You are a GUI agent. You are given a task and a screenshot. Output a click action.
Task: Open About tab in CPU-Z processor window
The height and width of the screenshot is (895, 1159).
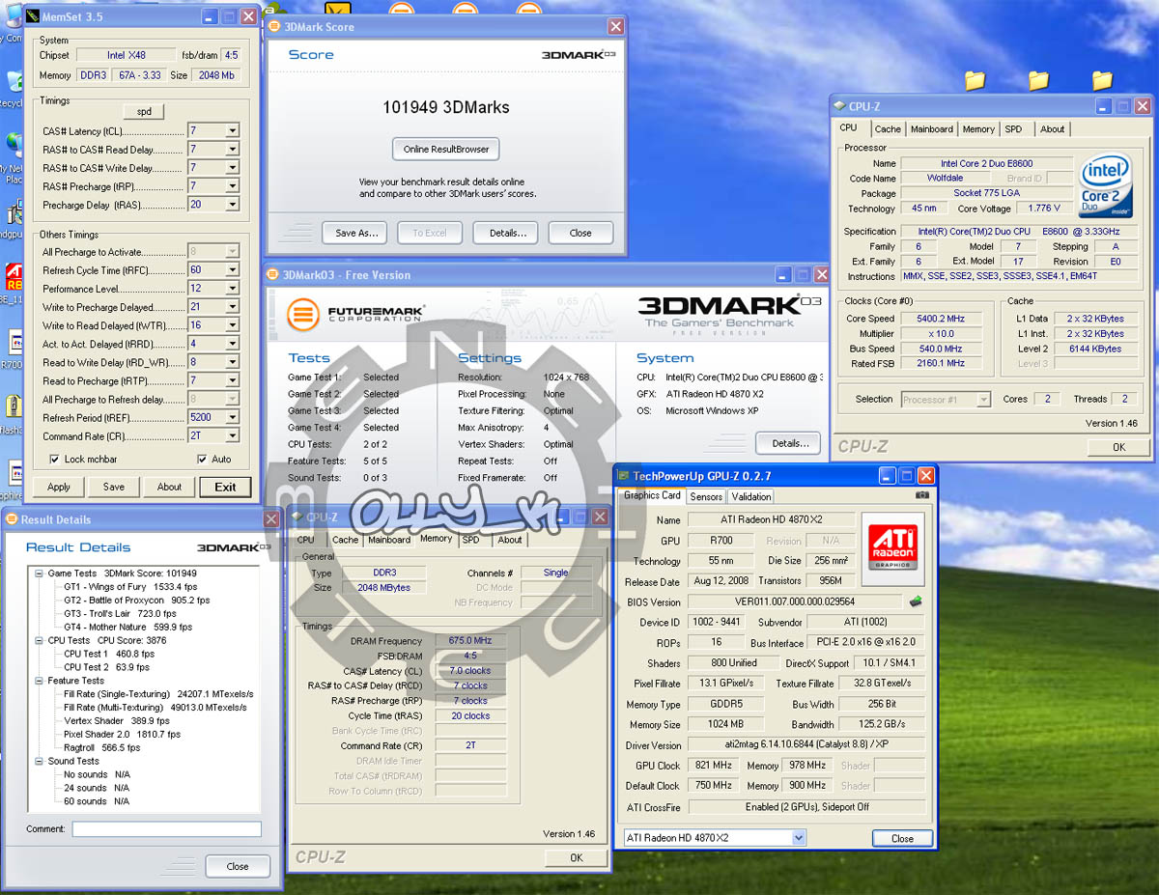click(1052, 129)
